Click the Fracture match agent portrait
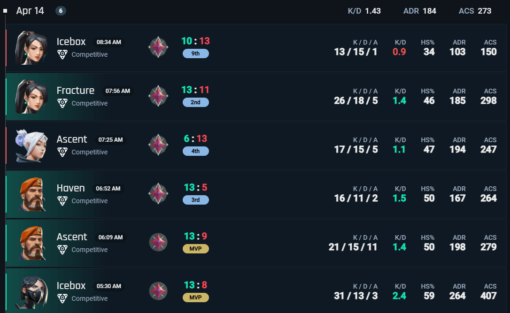This screenshot has width=510, height=313. [x=31, y=97]
